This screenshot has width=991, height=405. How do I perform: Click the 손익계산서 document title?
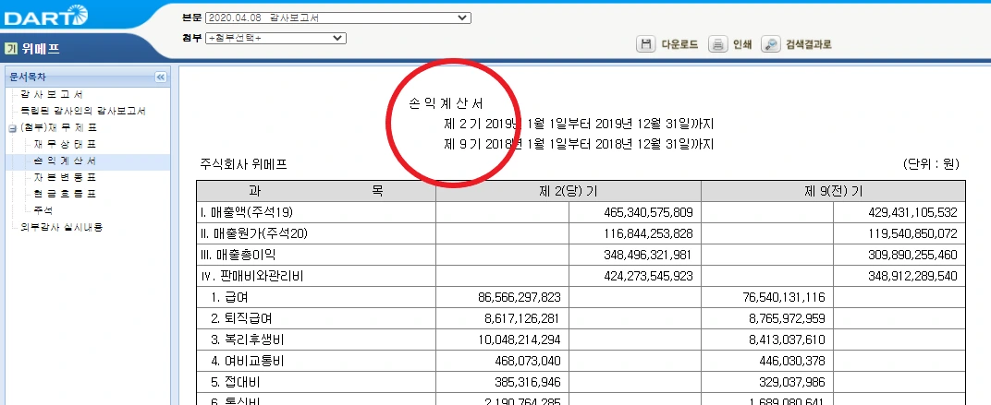pos(447,105)
